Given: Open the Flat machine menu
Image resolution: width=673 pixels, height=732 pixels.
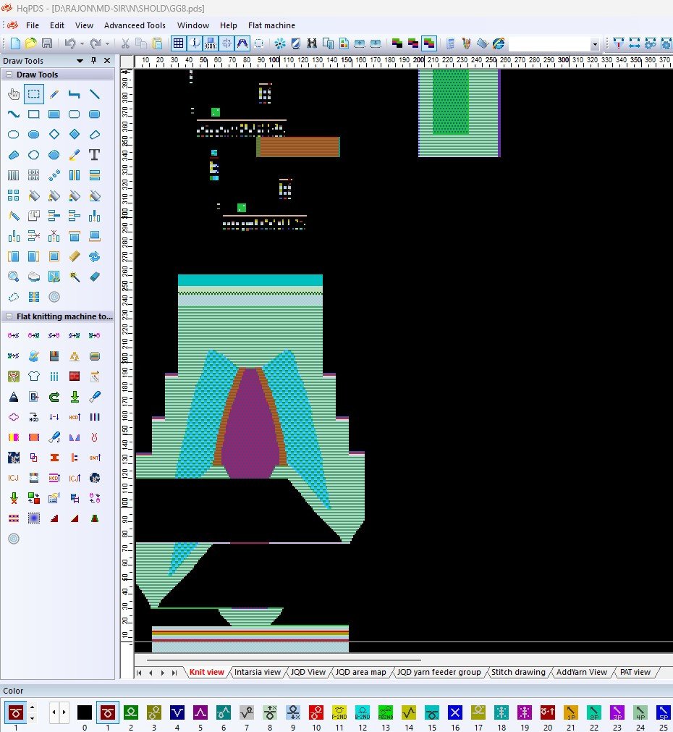Looking at the screenshot, I should [x=271, y=25].
